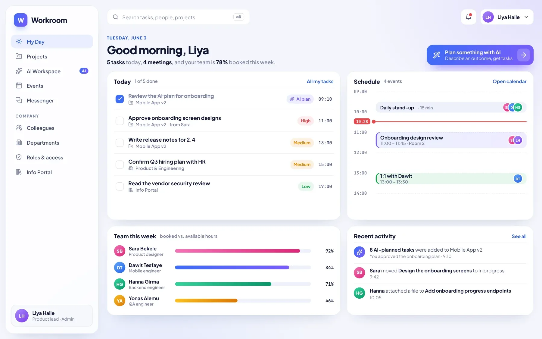Click Open calendar link
The height and width of the screenshot is (339, 542).
(509, 81)
